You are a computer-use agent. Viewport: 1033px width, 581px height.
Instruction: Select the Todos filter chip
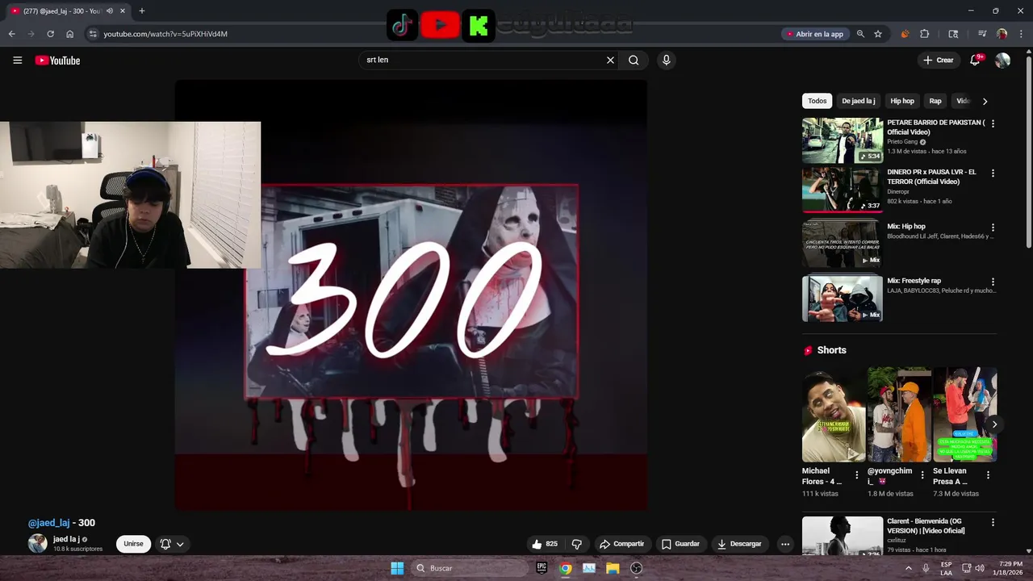[x=818, y=101]
